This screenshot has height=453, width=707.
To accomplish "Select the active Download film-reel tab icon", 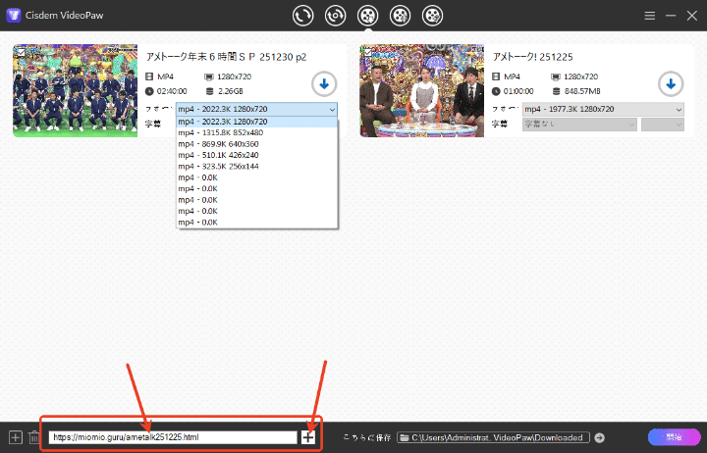I will coord(367,16).
